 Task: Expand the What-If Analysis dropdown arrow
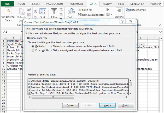coord(112,15)
